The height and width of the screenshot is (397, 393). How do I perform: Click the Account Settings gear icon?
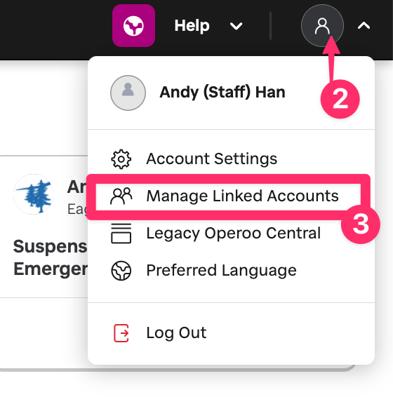(x=121, y=159)
